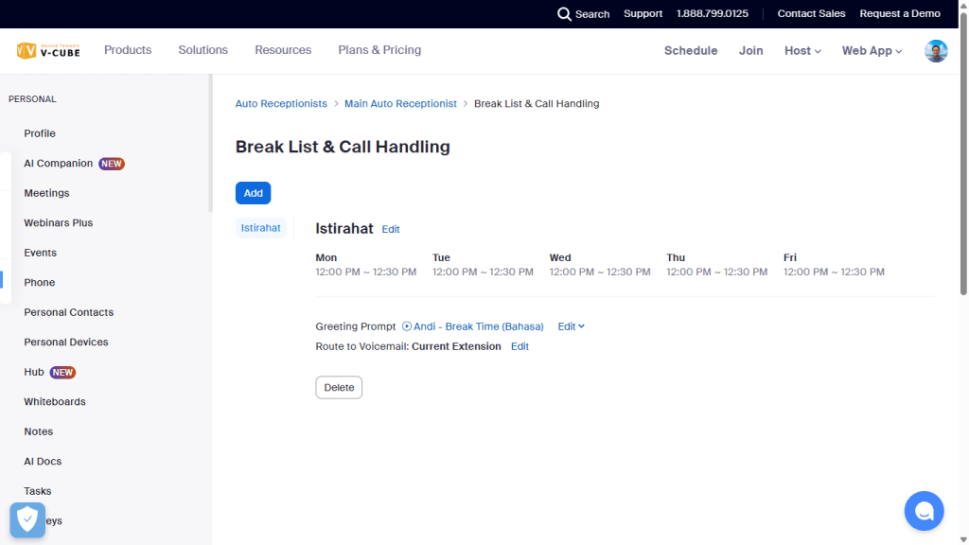The width and height of the screenshot is (969, 545).
Task: Click the Auto Receptionists breadcrumb
Action: [x=280, y=103]
